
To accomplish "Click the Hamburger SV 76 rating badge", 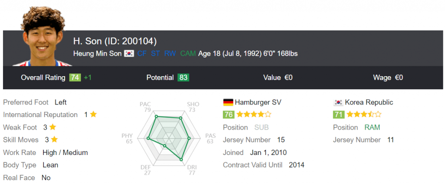I will coord(228,115).
